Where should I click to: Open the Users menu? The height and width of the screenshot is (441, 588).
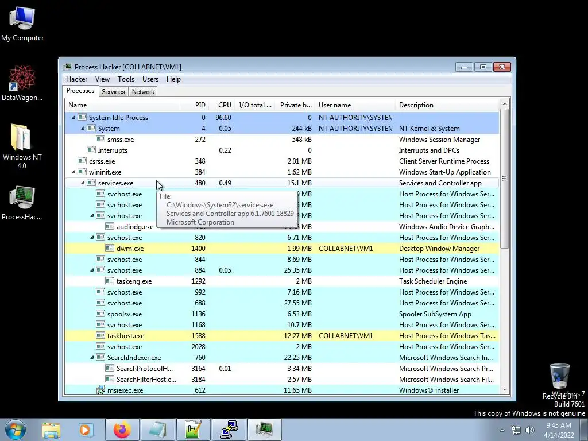[150, 79]
